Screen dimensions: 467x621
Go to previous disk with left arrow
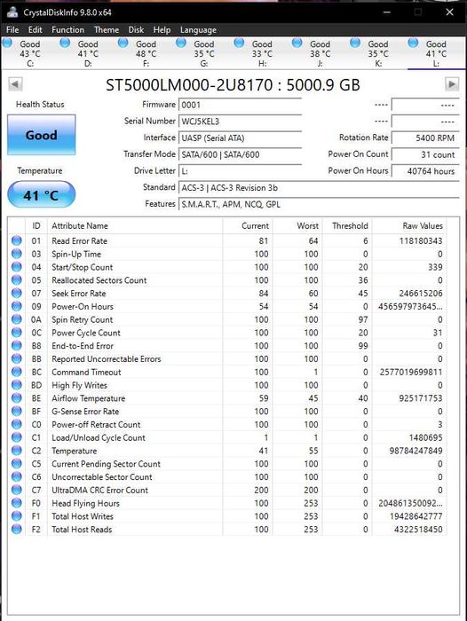click(x=15, y=84)
